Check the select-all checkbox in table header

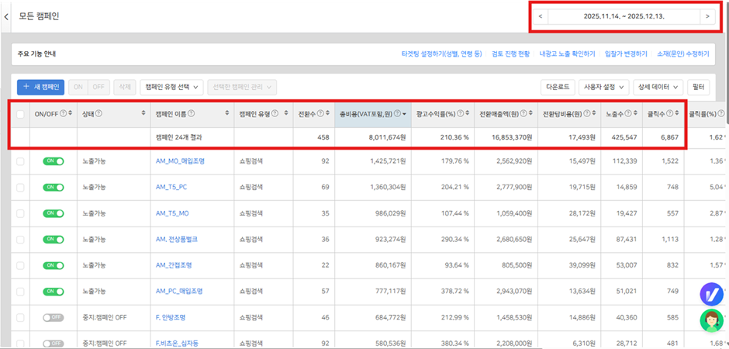click(x=20, y=115)
